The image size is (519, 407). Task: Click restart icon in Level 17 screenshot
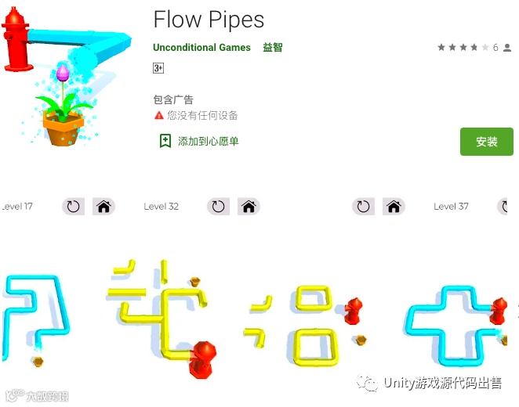(x=73, y=207)
